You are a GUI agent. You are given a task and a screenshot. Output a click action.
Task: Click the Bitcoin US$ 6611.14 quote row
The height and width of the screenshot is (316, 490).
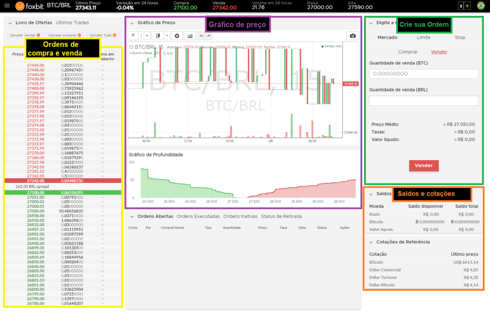coord(423,262)
